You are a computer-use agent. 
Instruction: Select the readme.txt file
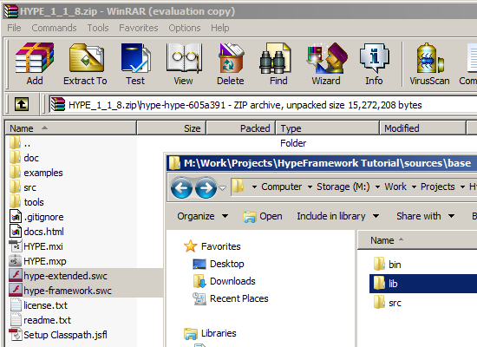pos(40,320)
